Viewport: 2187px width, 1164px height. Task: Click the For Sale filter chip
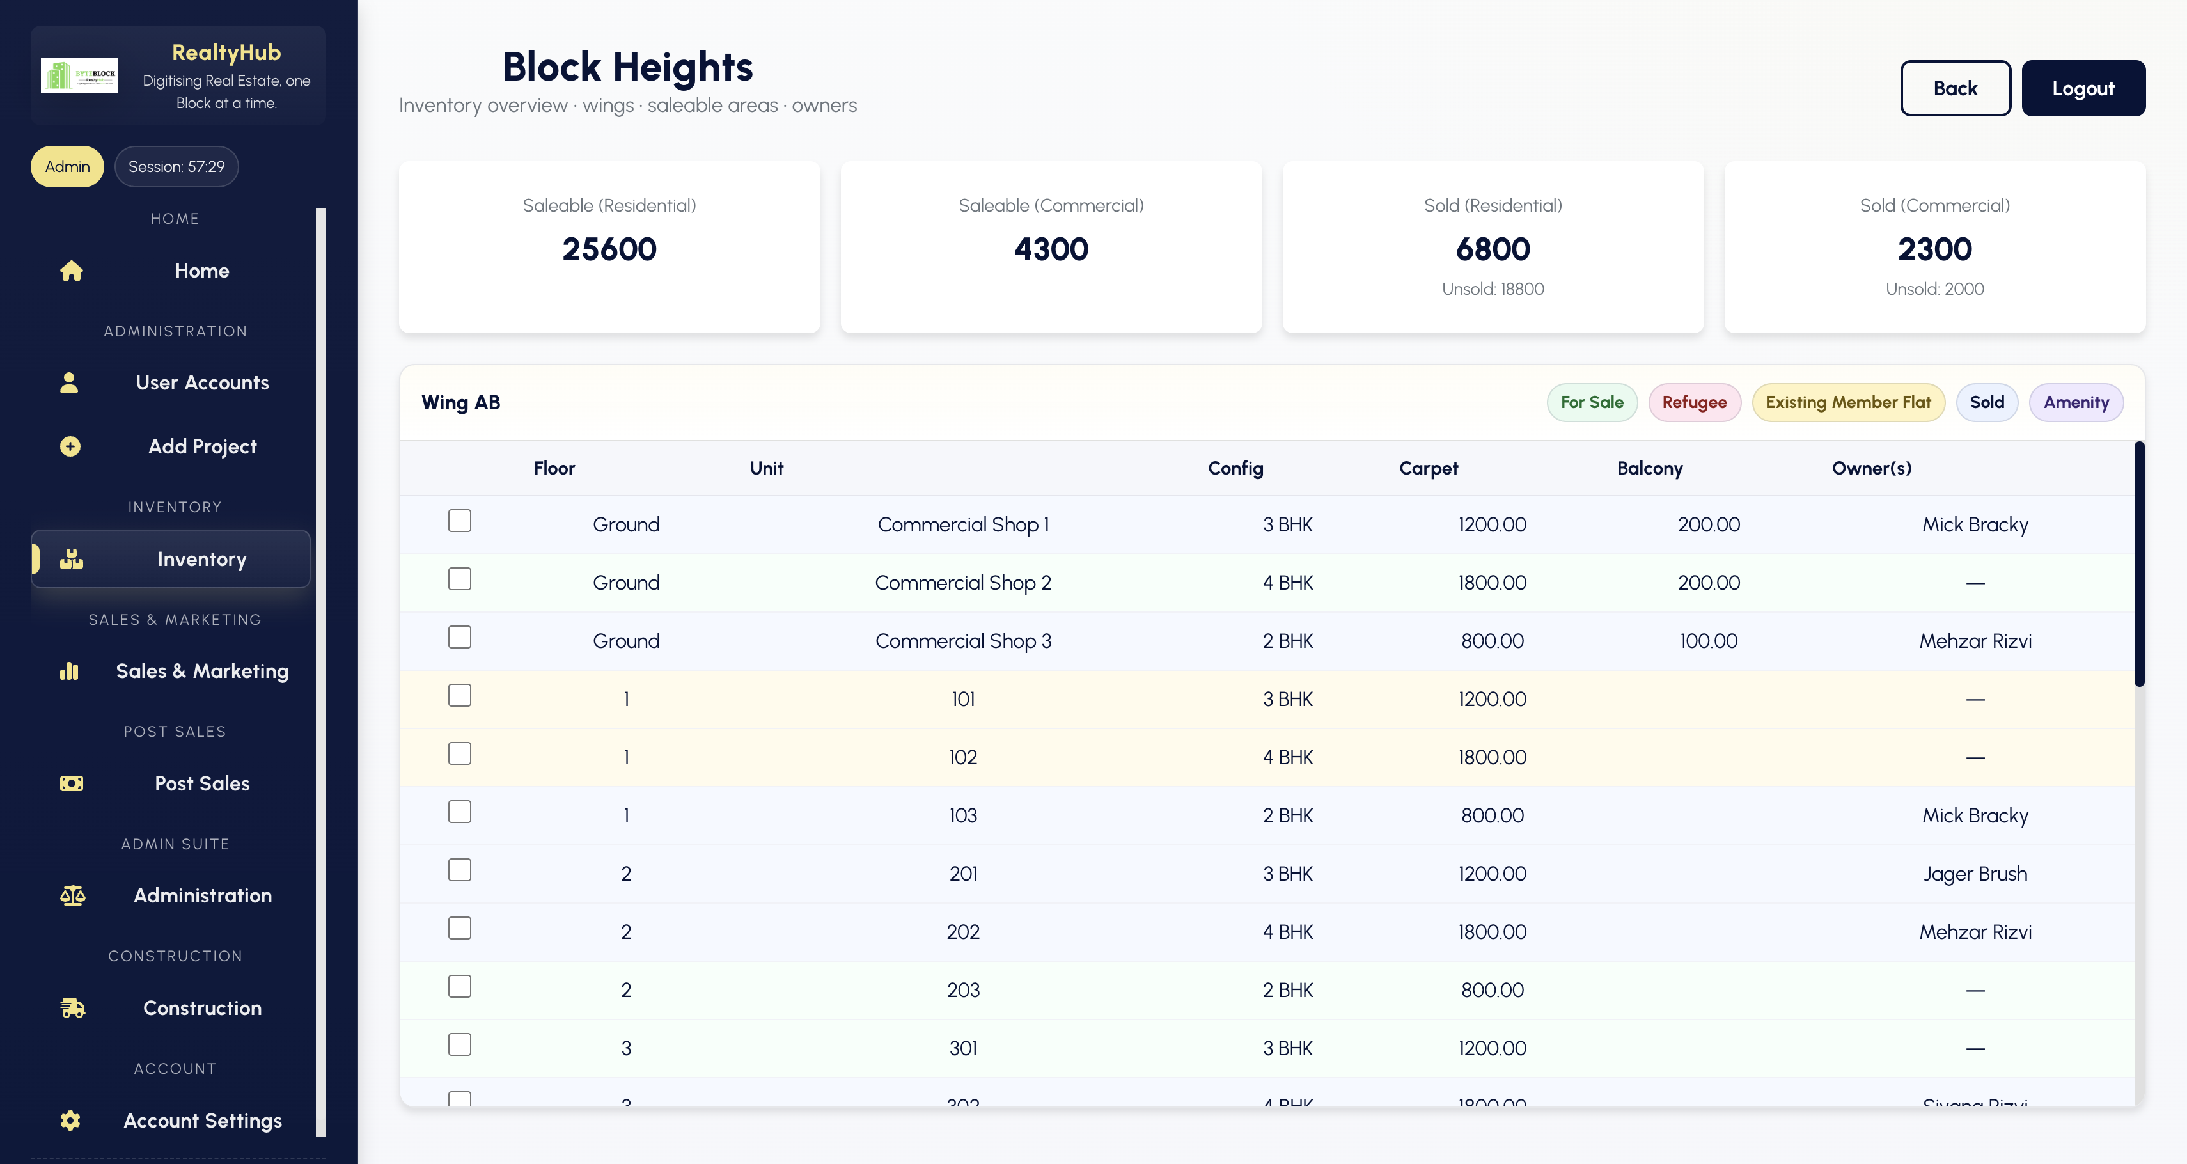pyautogui.click(x=1591, y=402)
